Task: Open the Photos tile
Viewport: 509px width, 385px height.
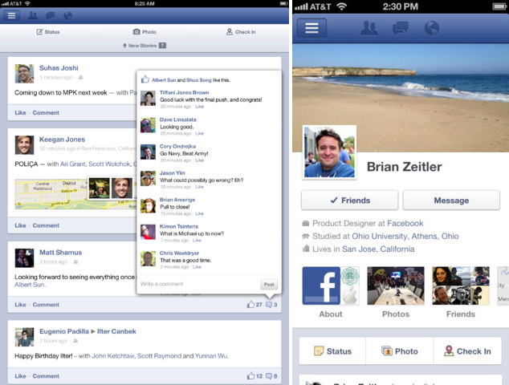Action: [395, 293]
